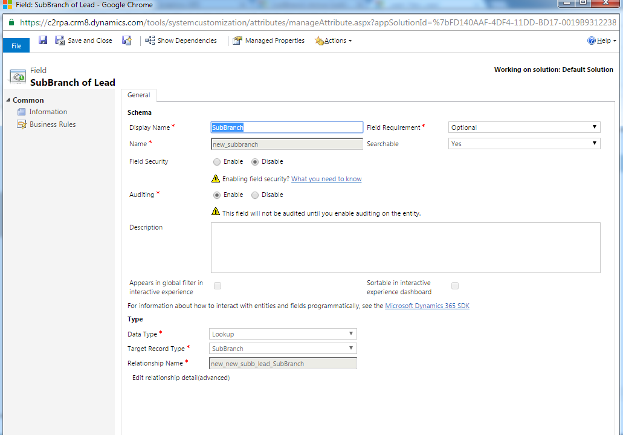The width and height of the screenshot is (623, 435).
Task: Select Enable for Auditing
Action: pyautogui.click(x=216, y=195)
